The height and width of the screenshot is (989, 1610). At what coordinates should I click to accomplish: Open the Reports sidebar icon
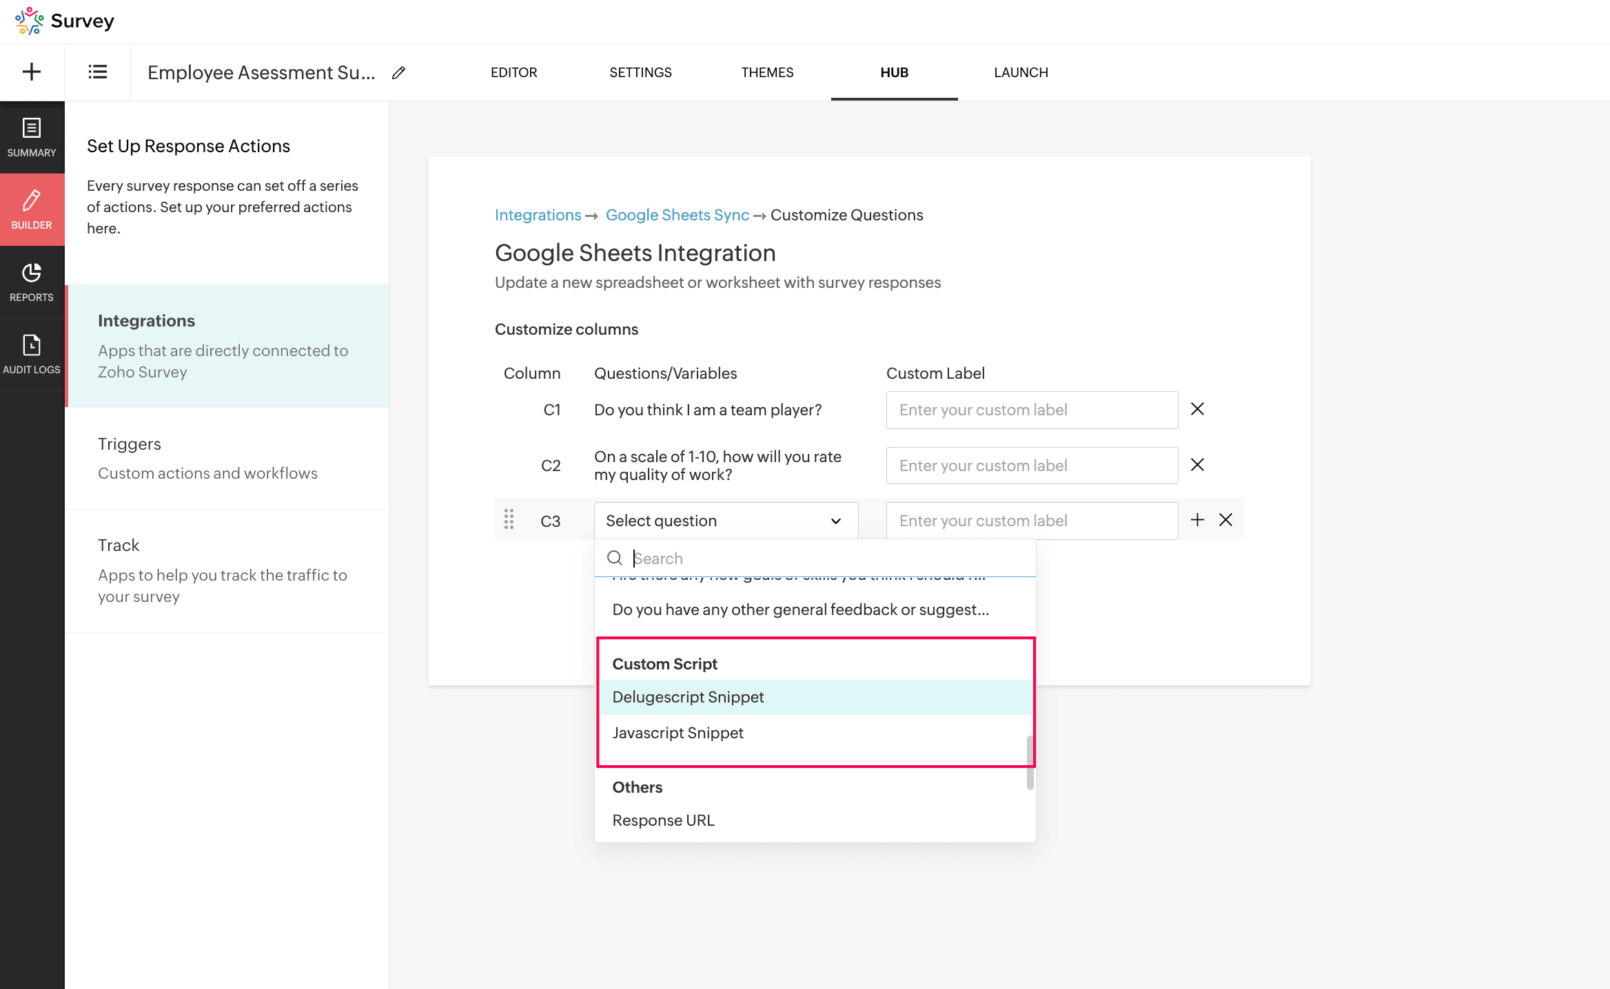pos(32,282)
